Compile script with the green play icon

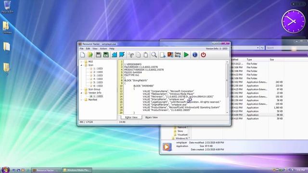(x=186, y=55)
